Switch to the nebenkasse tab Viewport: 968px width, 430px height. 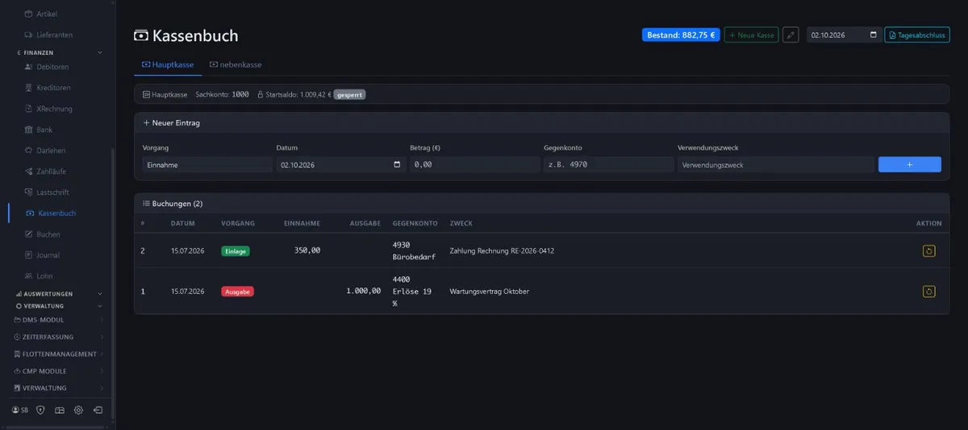(x=236, y=64)
